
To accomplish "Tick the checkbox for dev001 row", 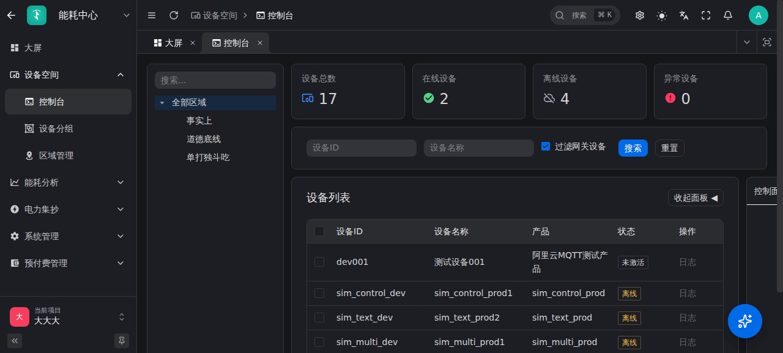I will (319, 262).
